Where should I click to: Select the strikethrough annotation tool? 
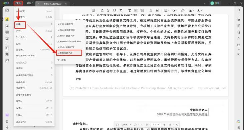coord(108,10)
